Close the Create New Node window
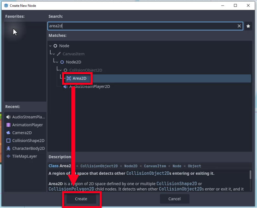Image resolution: width=257 pixels, height=208 pixels. (x=248, y=5)
